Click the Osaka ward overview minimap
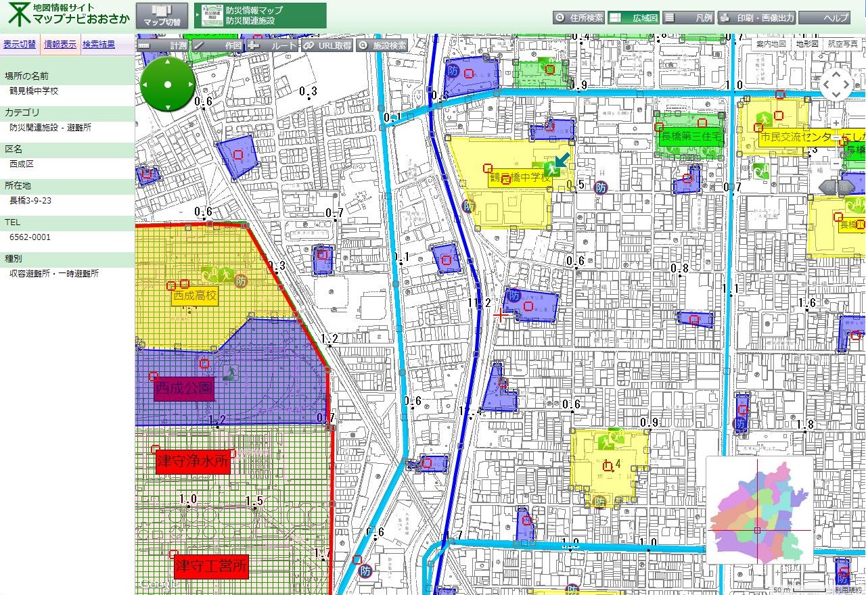 759,510
